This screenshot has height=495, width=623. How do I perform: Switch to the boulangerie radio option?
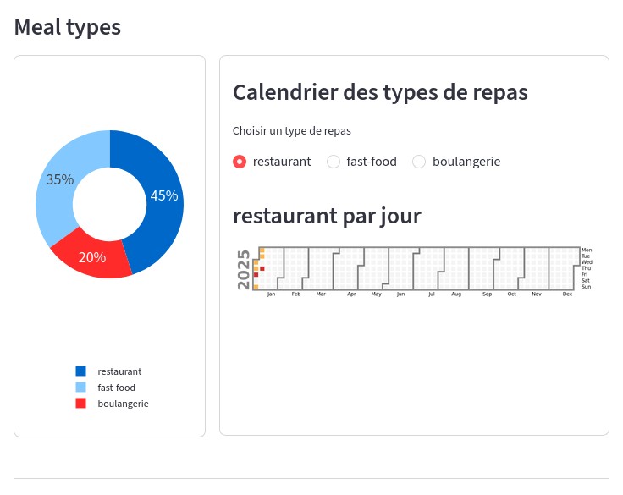pyautogui.click(x=419, y=162)
